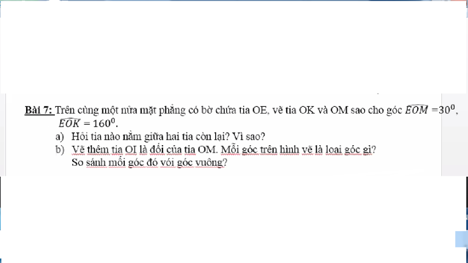468x263 pixels.
Task: Click the angle expression "EOM =30°"
Action: point(430,109)
